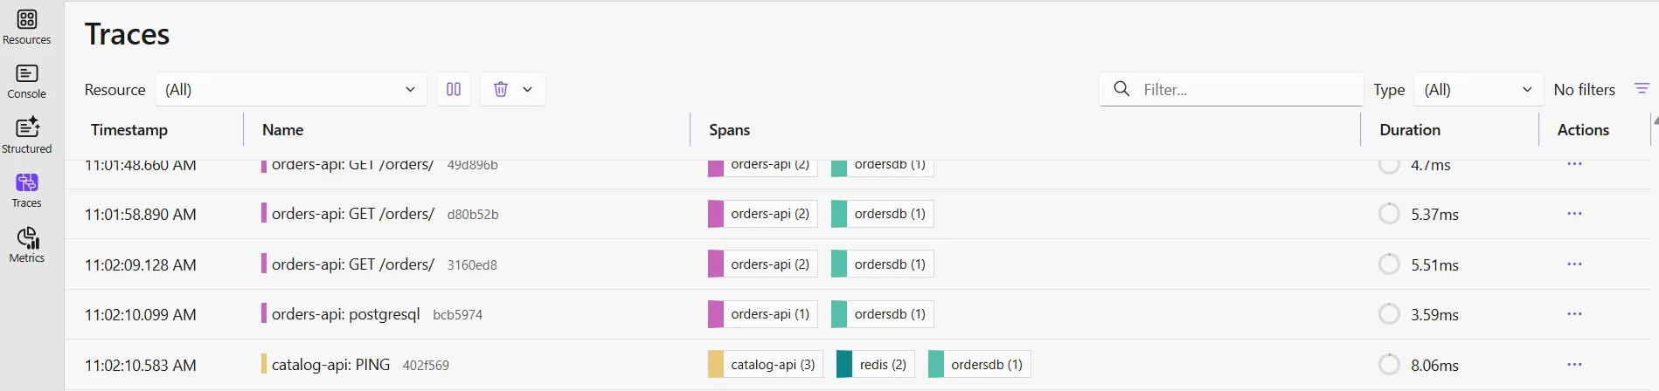Screen dimensions: 1659x391
Task: Click the trash can clear-traces icon
Action: click(x=501, y=89)
